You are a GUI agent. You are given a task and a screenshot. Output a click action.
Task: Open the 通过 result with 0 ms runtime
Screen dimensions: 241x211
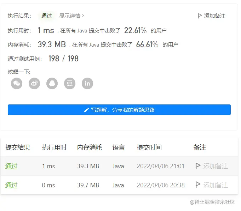11,185
